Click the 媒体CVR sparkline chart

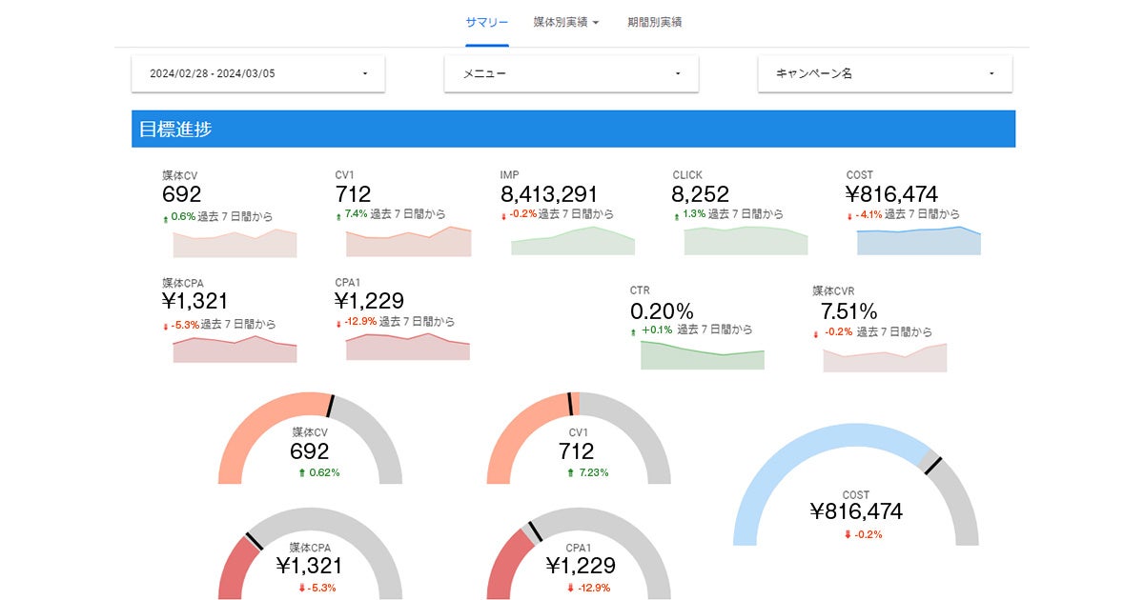tap(885, 357)
